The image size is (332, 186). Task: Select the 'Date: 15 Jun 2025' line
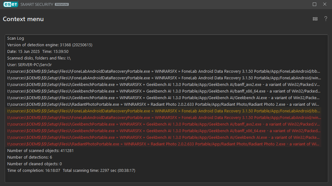click(x=38, y=51)
